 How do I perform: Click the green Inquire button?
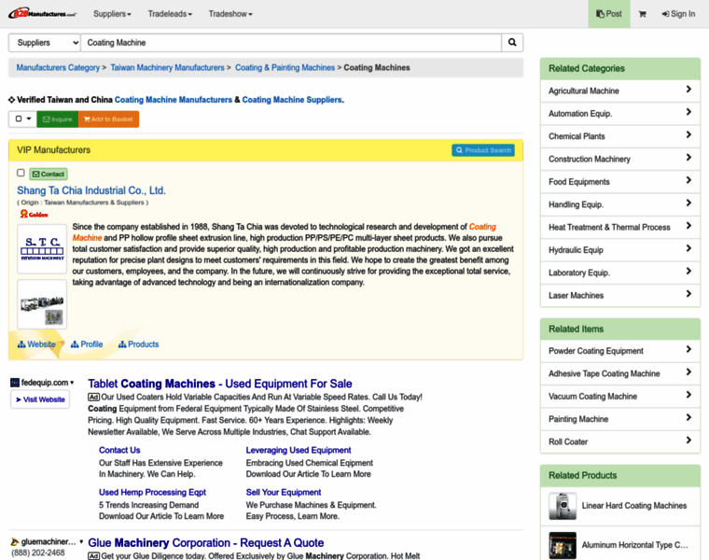pos(58,119)
